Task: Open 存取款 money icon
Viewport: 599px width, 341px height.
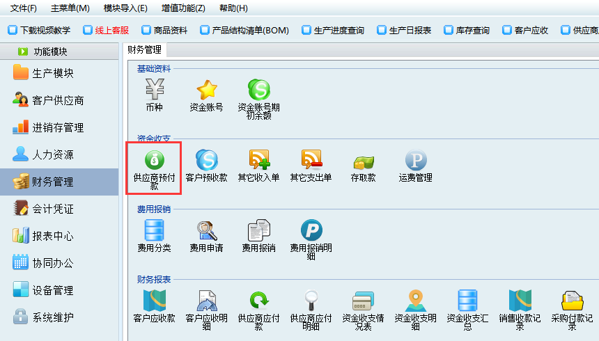Action: [364, 161]
